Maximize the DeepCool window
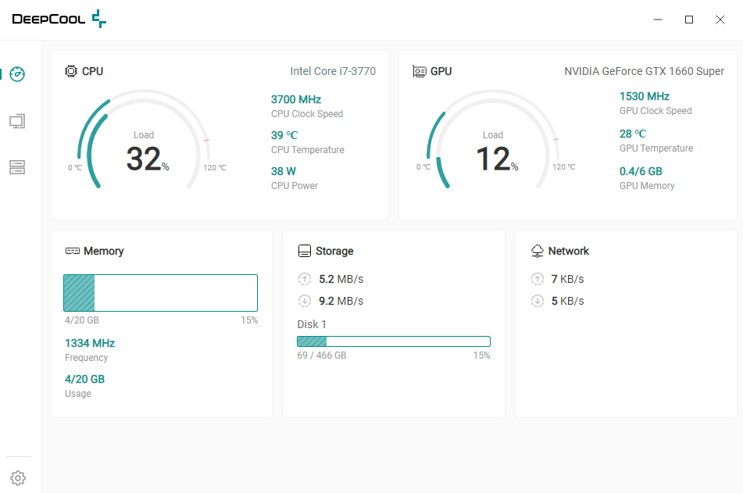This screenshot has width=743, height=493. [x=689, y=20]
